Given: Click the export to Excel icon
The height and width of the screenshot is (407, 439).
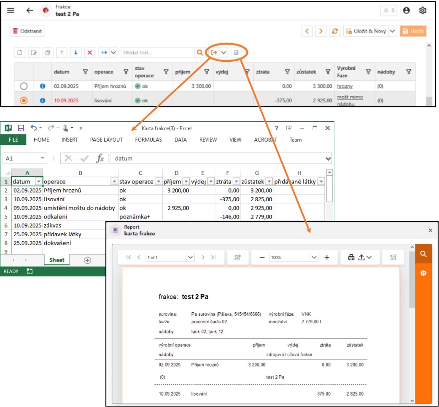Looking at the screenshot, I should tap(214, 53).
